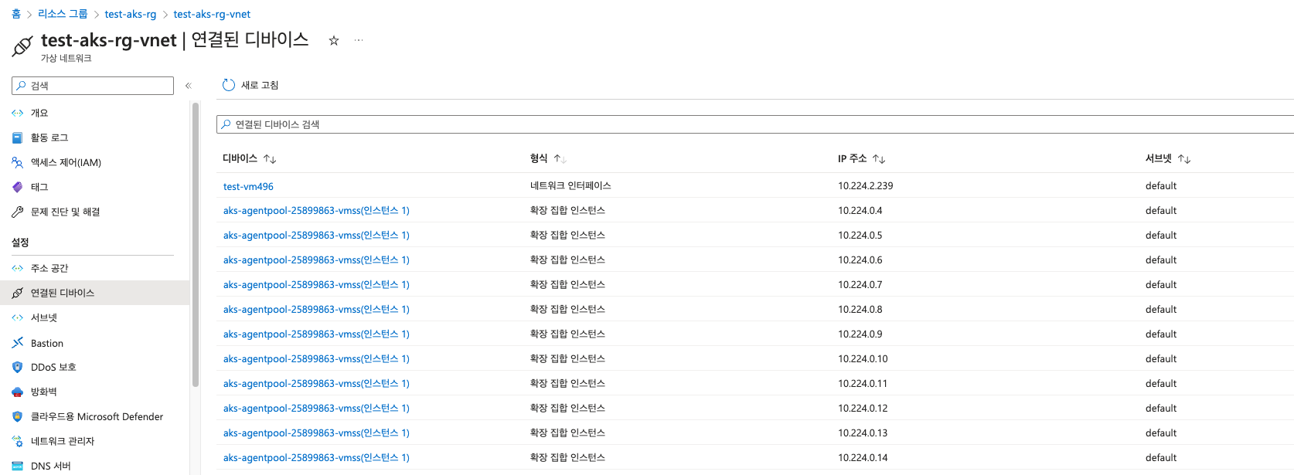Click IP cell 10.224.2.239
The image size is (1294, 475).
(865, 186)
